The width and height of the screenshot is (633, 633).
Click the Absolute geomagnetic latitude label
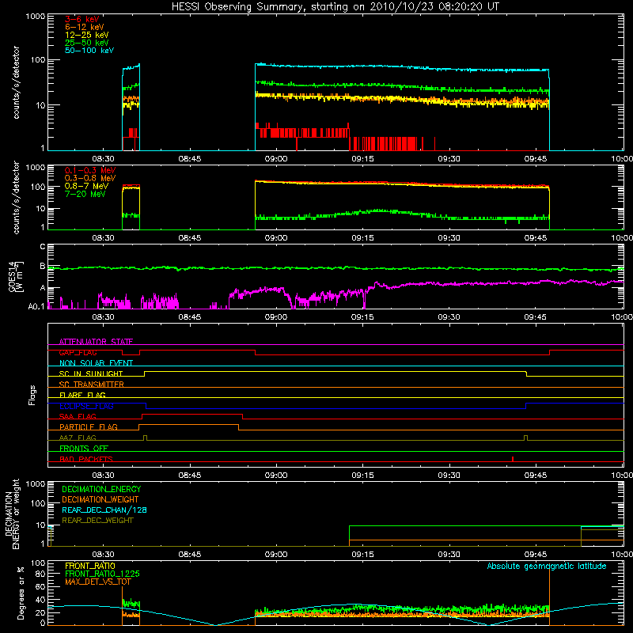[547, 566]
